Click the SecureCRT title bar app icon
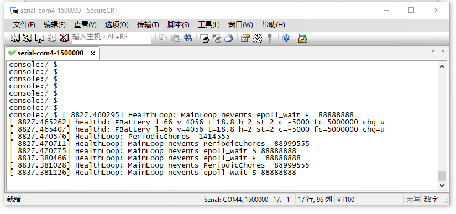 [13, 11]
